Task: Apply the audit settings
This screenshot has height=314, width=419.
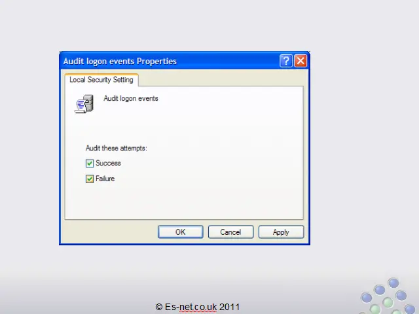Action: 281,232
